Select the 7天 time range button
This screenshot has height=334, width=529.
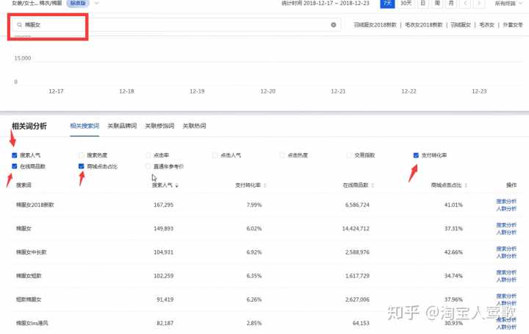pyautogui.click(x=387, y=4)
